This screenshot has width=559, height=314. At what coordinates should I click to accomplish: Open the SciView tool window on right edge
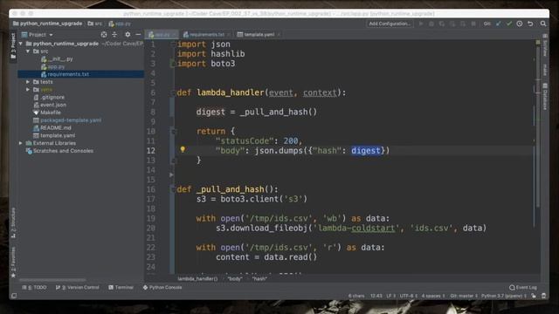pyautogui.click(x=545, y=45)
